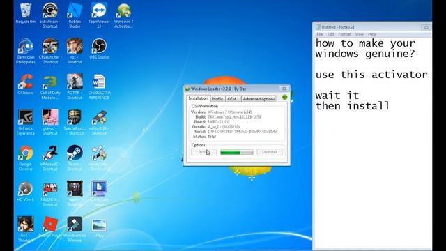Launch the blue monitor document shortcut icon

click(99, 189)
